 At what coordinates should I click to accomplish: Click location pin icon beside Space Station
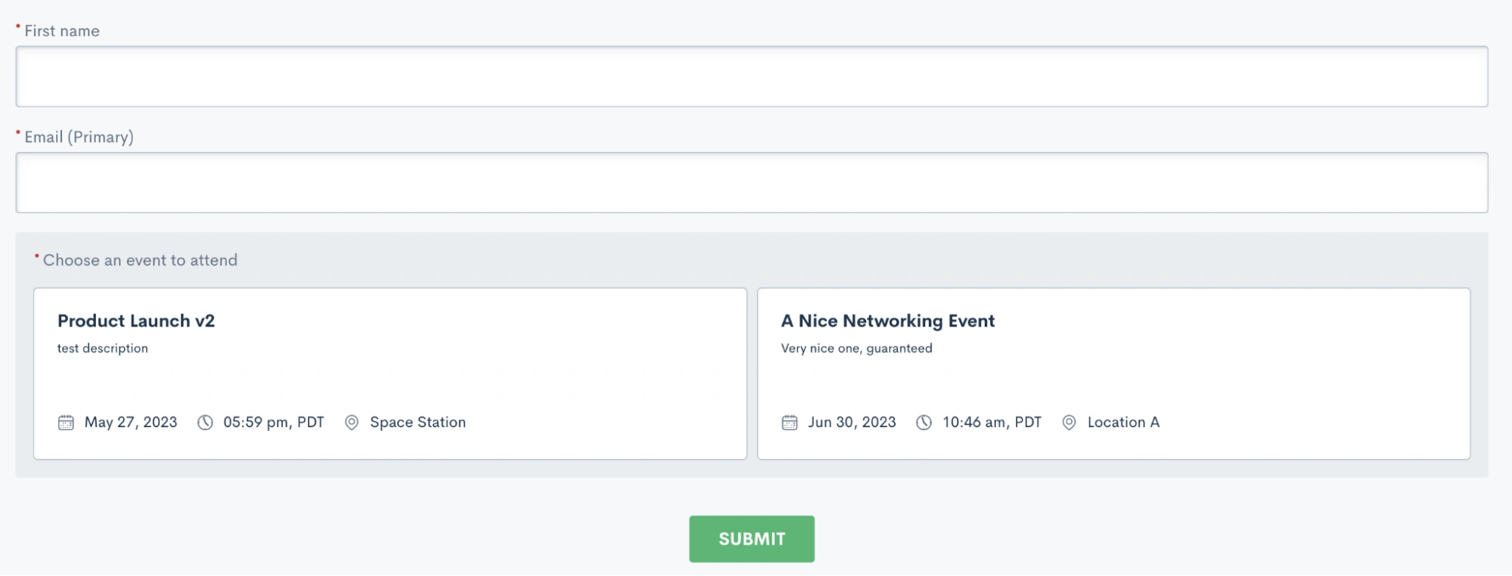(352, 423)
